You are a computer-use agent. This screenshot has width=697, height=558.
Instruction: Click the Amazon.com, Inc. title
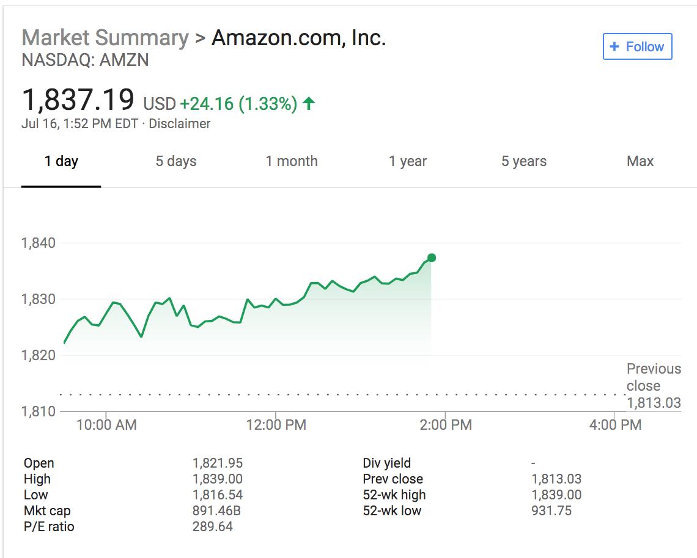[x=299, y=37]
